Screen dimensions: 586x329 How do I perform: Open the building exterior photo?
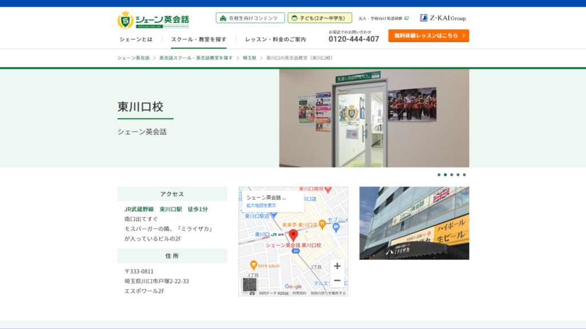tap(414, 223)
